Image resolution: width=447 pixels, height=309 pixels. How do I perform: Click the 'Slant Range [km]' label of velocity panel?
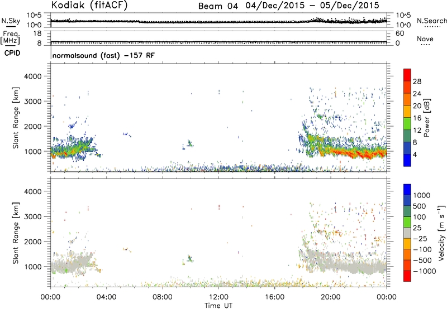pyautogui.click(x=16, y=233)
